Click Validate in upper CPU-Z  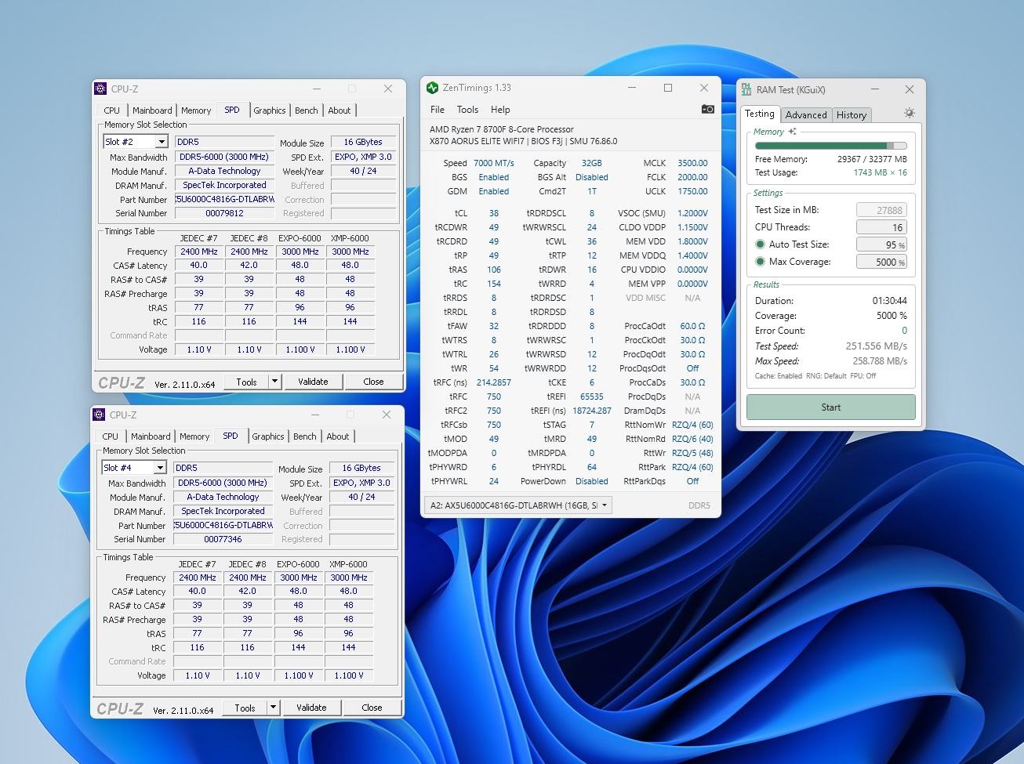(313, 382)
